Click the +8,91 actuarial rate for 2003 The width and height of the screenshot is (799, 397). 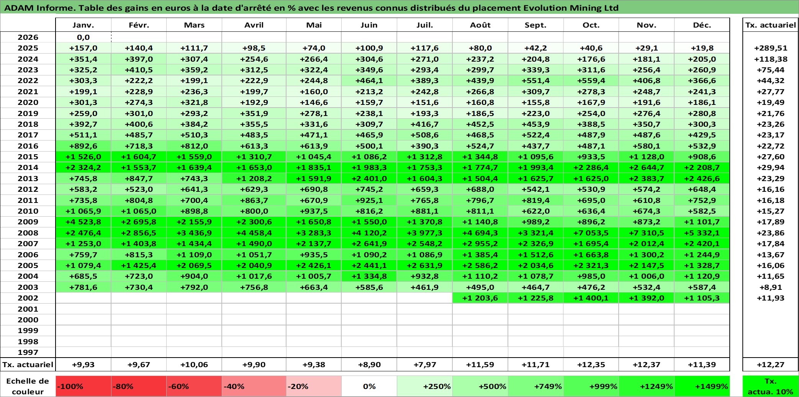pyautogui.click(x=771, y=287)
